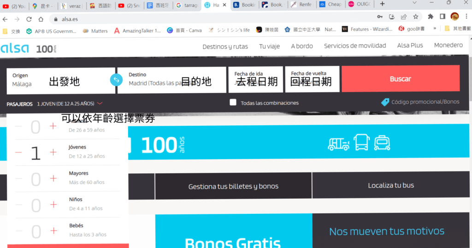This screenshot has height=248, width=472.
Task: Reload the page with the refresh icon
Action: (29, 19)
